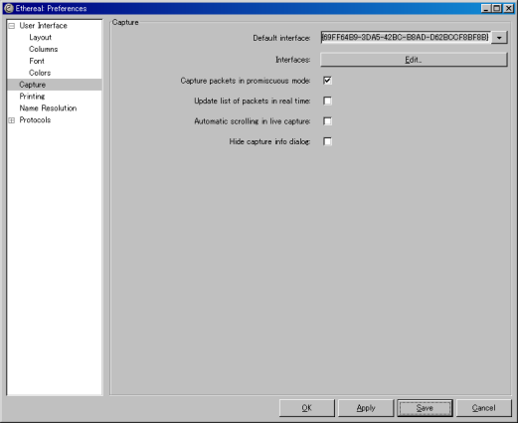Viewport: 518px width, 423px height.
Task: Open the Layout preferences page
Action: 40,38
